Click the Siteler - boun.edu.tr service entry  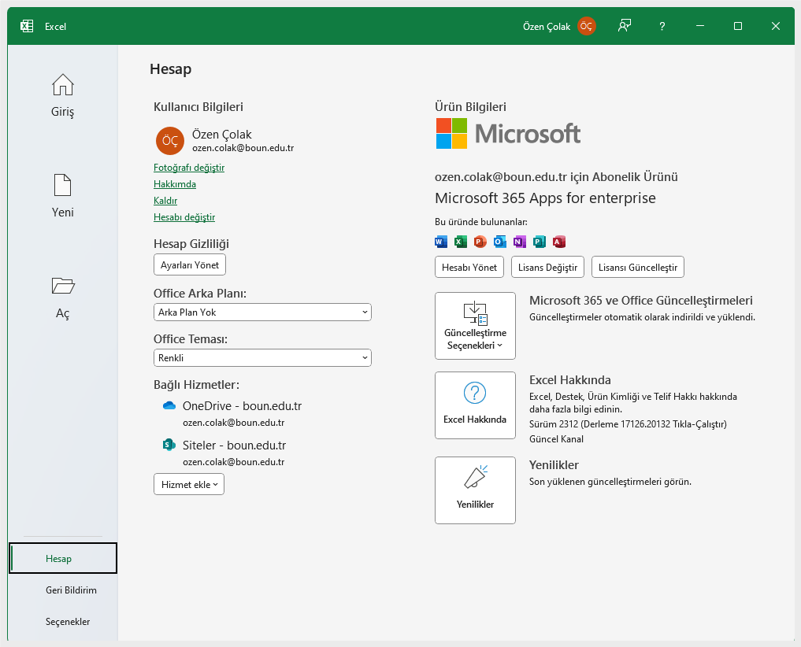click(235, 446)
